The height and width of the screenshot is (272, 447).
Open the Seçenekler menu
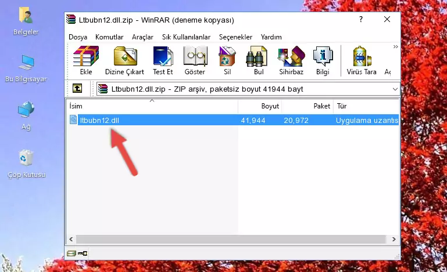pyautogui.click(x=235, y=37)
